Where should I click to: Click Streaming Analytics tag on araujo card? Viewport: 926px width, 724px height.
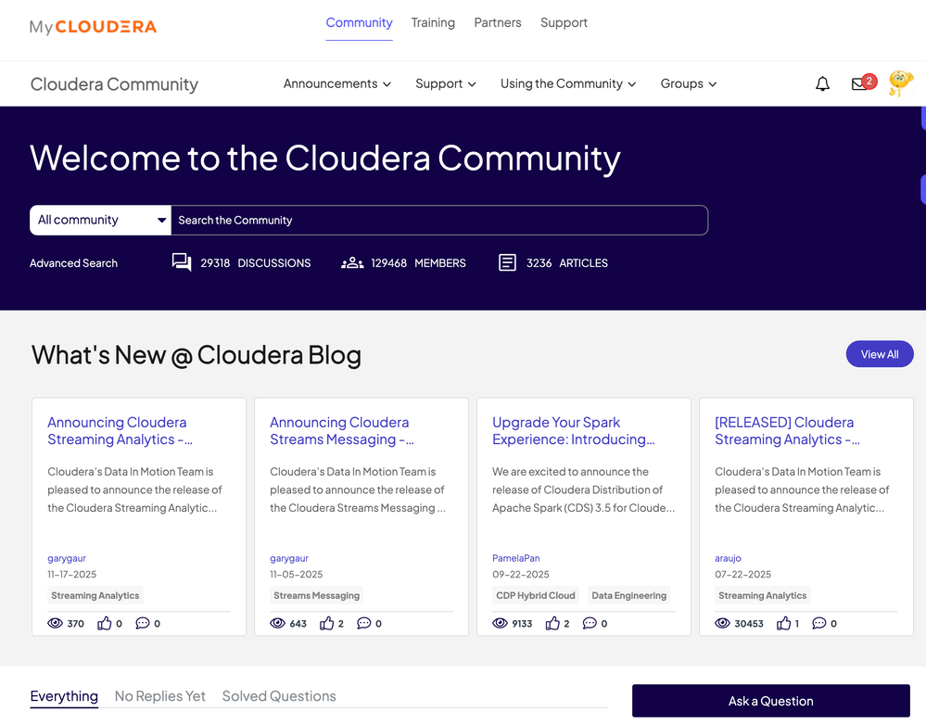tap(763, 595)
